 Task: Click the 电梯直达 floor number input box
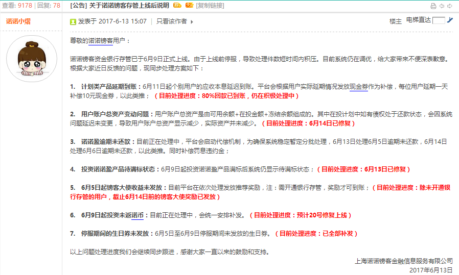[x=439, y=20]
